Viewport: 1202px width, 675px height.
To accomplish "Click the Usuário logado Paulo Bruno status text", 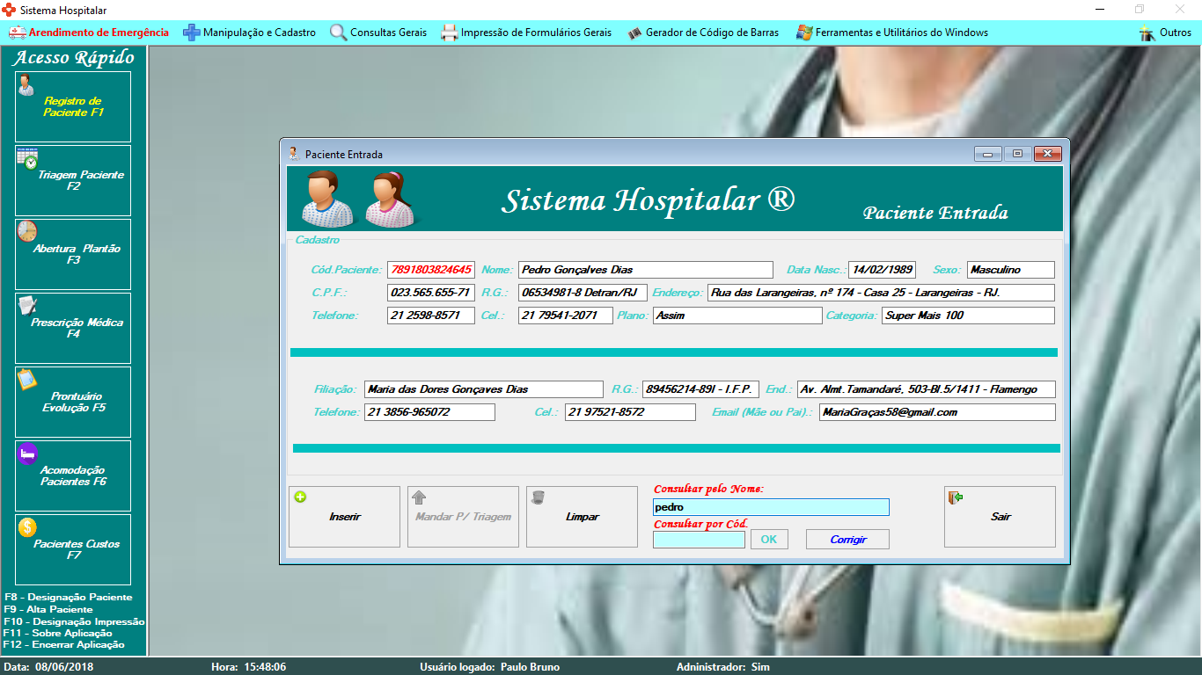I will pyautogui.click(x=489, y=667).
